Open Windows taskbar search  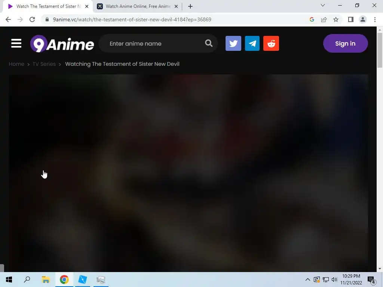click(x=27, y=280)
